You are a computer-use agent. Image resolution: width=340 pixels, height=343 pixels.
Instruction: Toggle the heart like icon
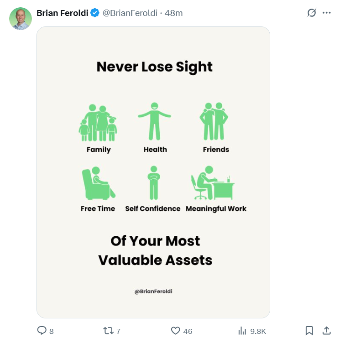[175, 331]
